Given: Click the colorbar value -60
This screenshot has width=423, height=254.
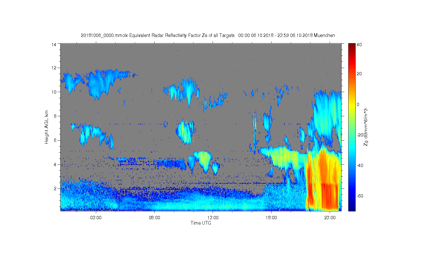Looking at the screenshot, I should point(360,196).
